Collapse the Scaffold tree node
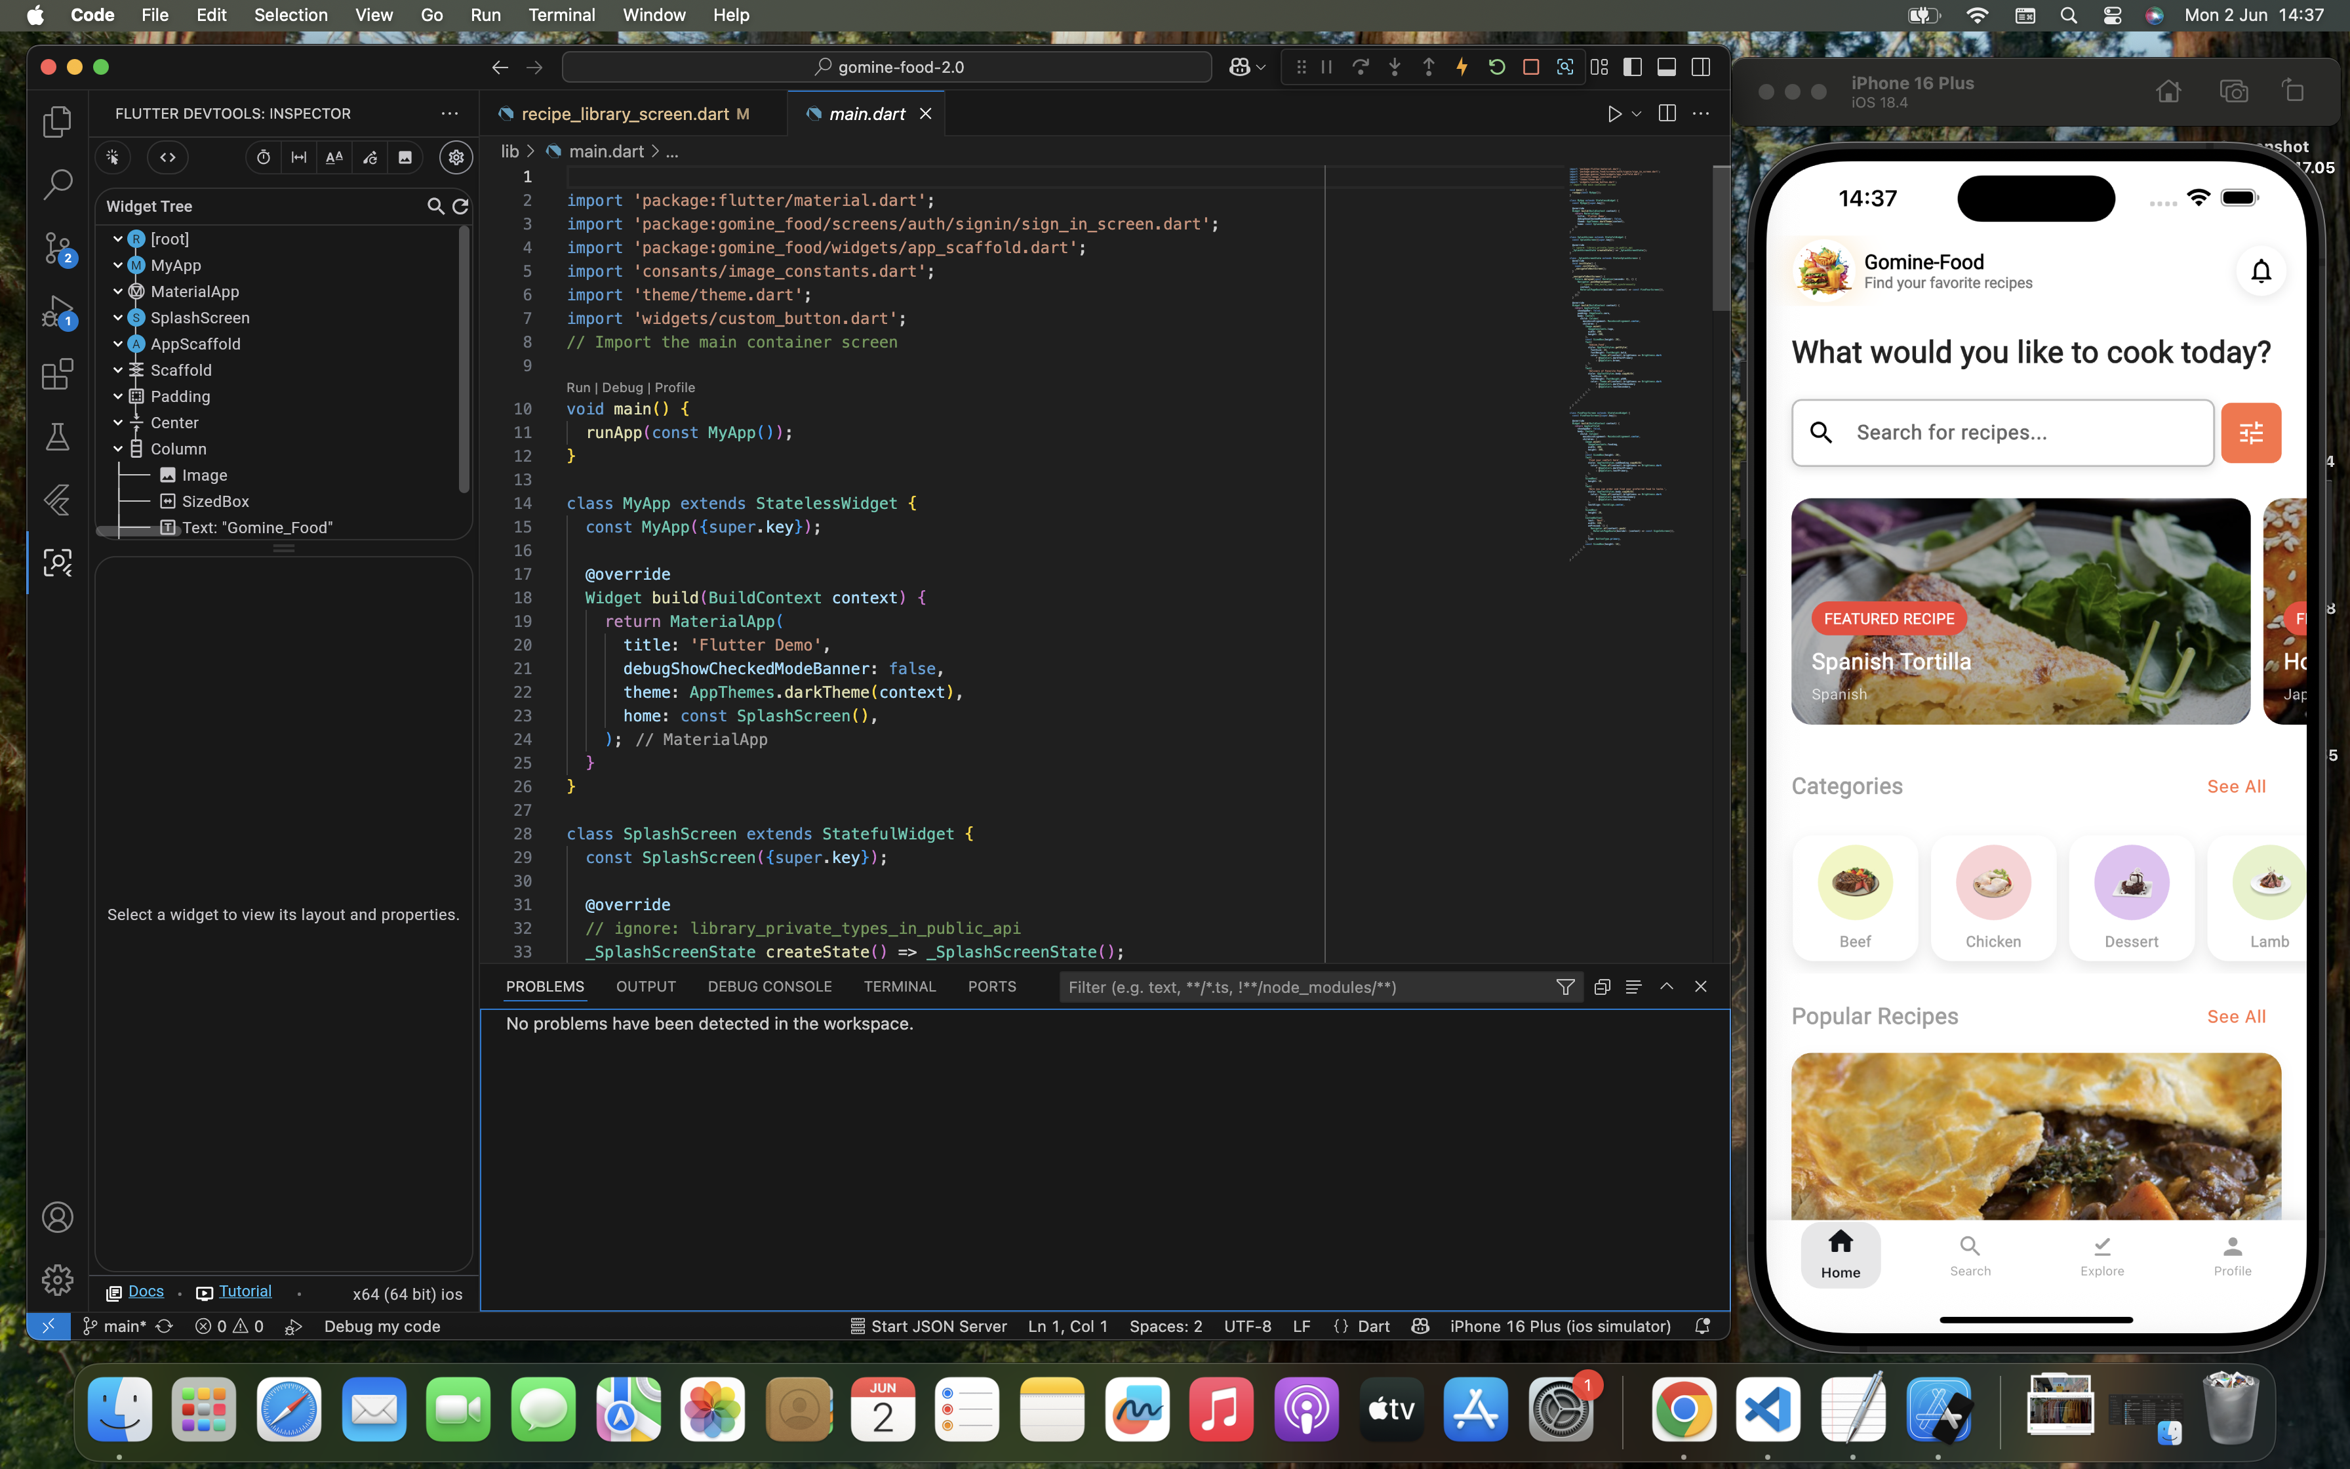Screen dimensions: 2350x1469 [117, 370]
